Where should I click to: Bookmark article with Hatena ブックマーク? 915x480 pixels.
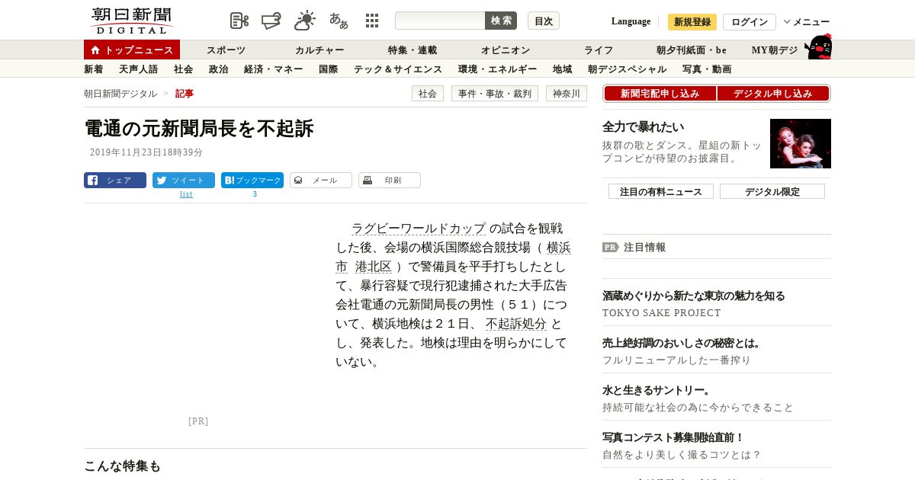[252, 181]
